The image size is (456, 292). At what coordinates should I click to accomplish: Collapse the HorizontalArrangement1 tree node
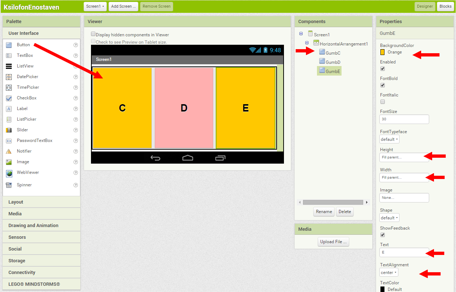tap(307, 43)
